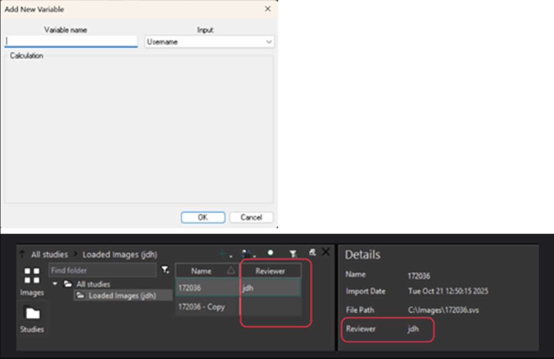Open the Input dropdown showing Username
This screenshot has width=554, height=359.
[x=209, y=42]
